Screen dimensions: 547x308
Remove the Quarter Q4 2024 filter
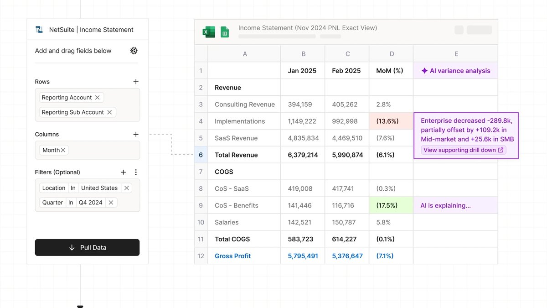pos(111,203)
